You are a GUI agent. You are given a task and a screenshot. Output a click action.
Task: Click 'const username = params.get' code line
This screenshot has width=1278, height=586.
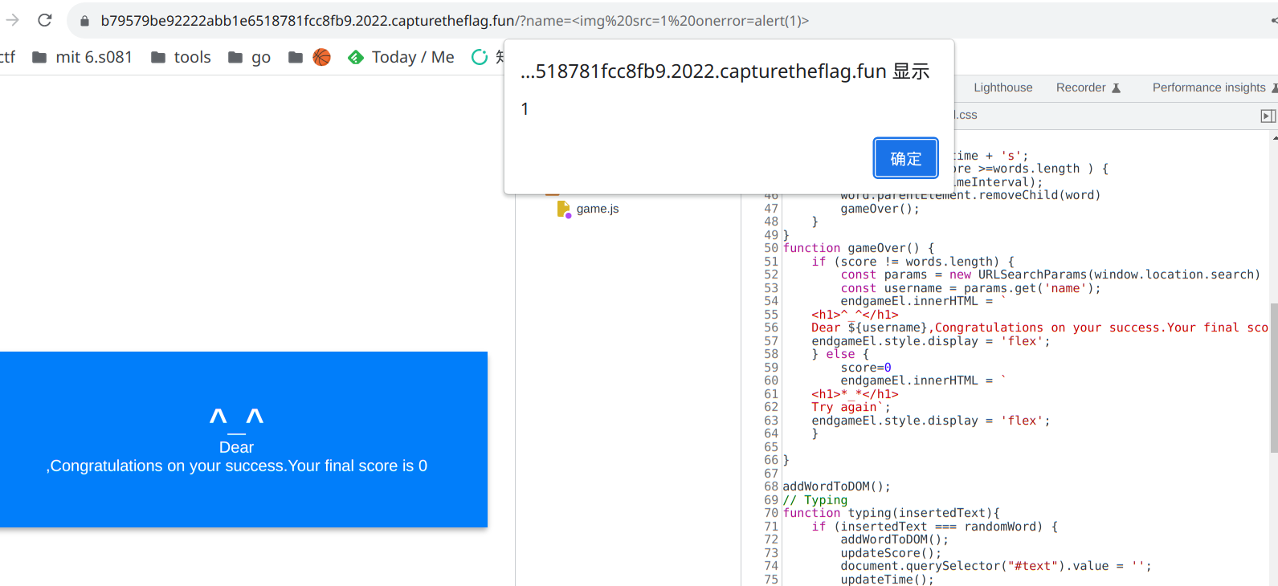pos(970,288)
